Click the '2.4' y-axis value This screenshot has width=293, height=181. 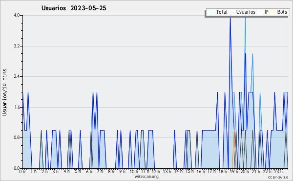17,76
